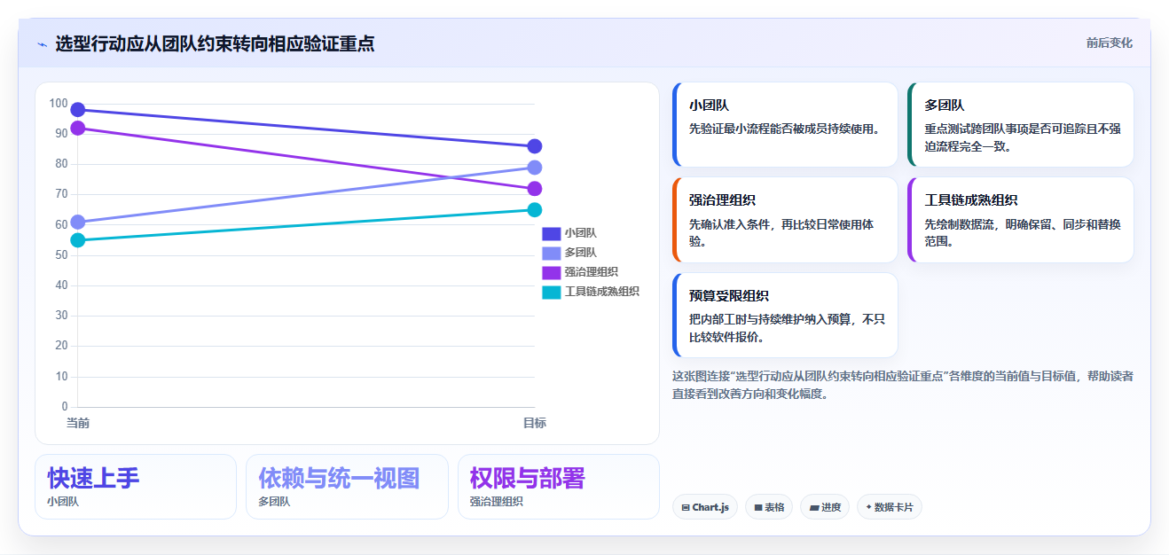1169x555 pixels.
Task: Open the 小团队 description card
Action: (785, 125)
